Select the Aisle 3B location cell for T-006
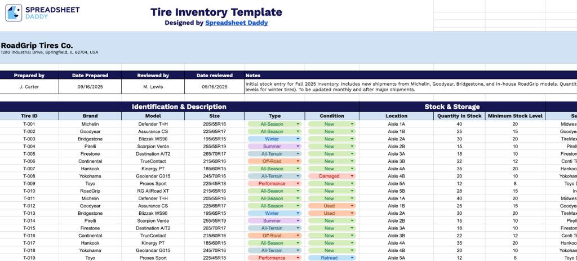This screenshot has height=261, width=577. point(396,161)
